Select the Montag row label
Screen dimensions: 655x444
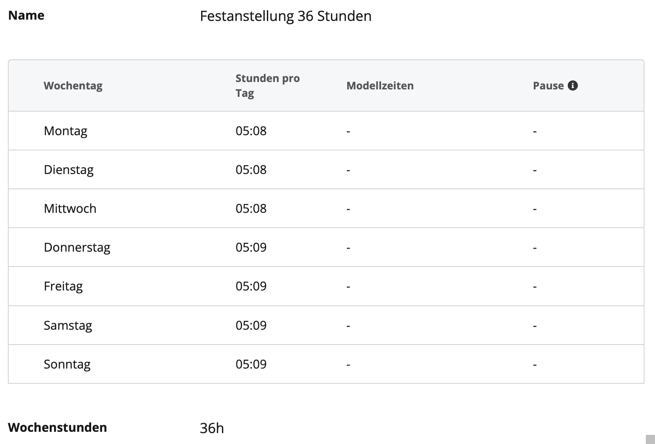[65, 131]
